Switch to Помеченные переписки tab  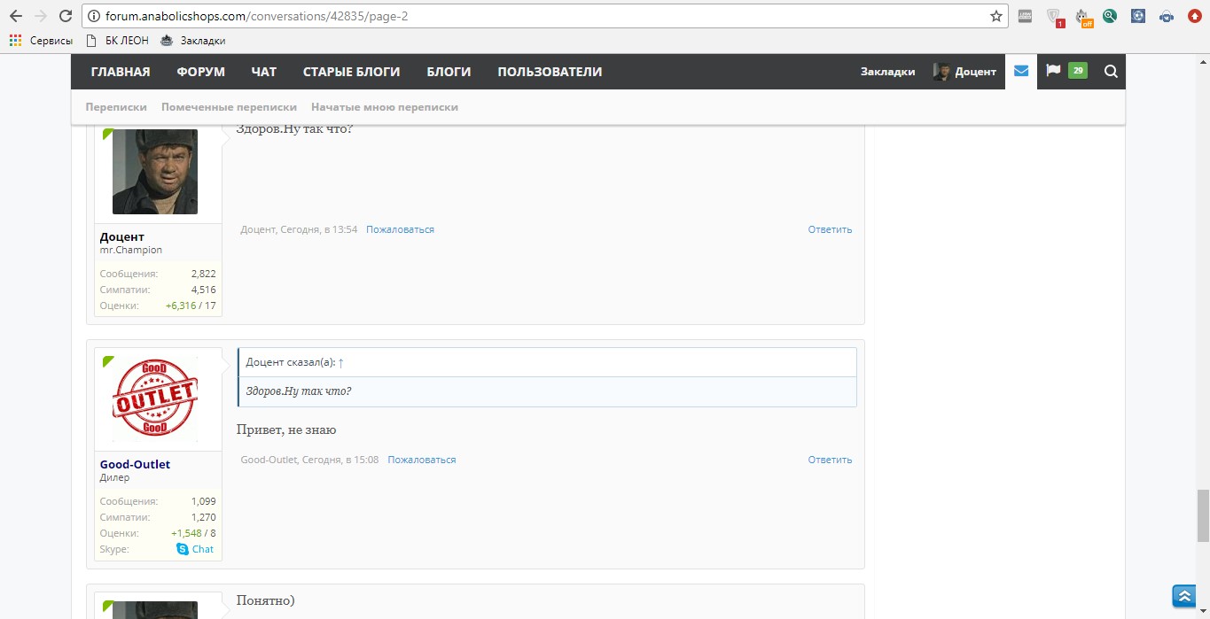tap(229, 107)
